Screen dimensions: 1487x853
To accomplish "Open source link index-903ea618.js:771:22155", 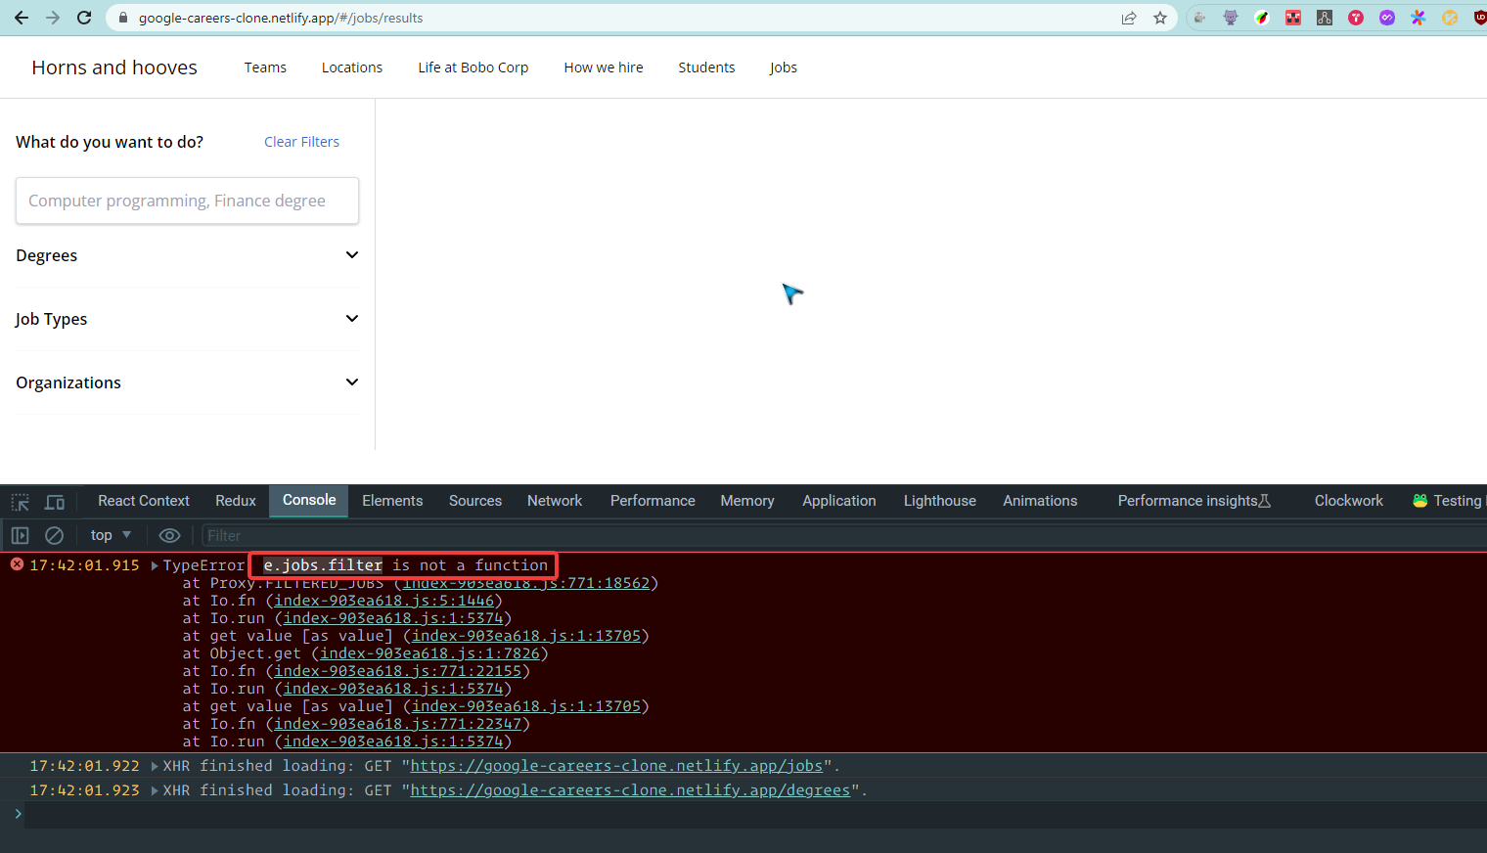I will [x=398, y=671].
